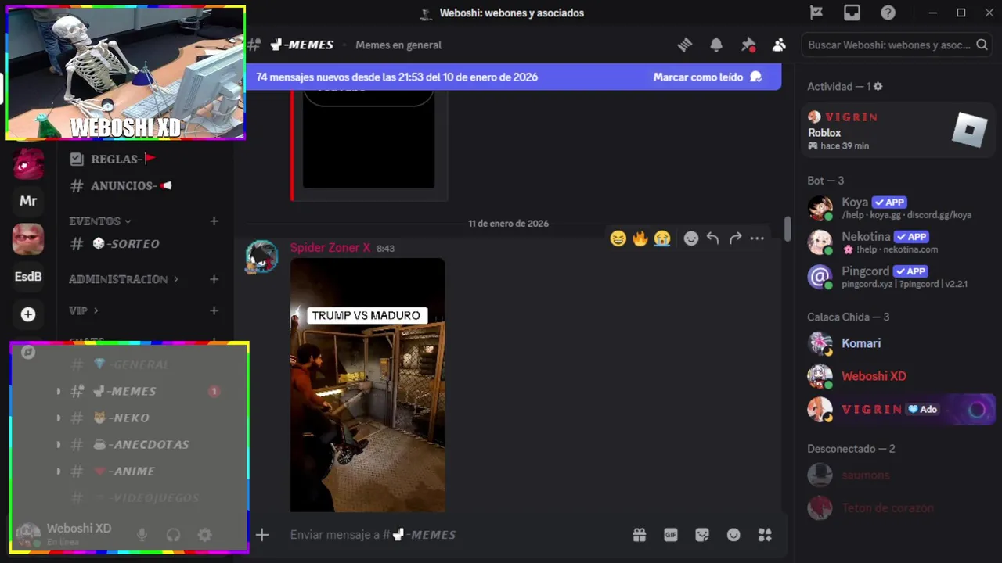
Task: Click the chat scrollbar thumb
Action: pyautogui.click(x=788, y=228)
